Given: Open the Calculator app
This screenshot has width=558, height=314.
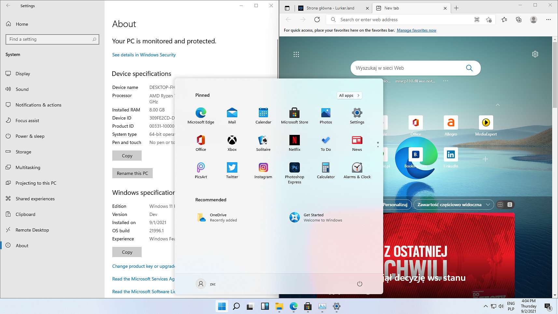Looking at the screenshot, I should click(x=326, y=171).
